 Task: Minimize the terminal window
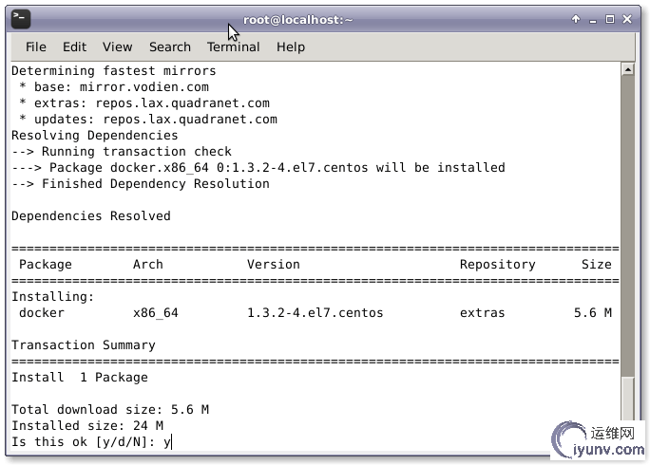(x=593, y=20)
